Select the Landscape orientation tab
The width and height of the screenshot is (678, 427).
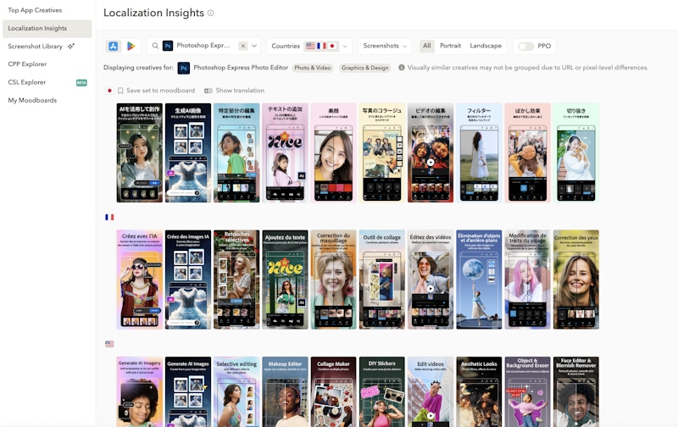(486, 46)
